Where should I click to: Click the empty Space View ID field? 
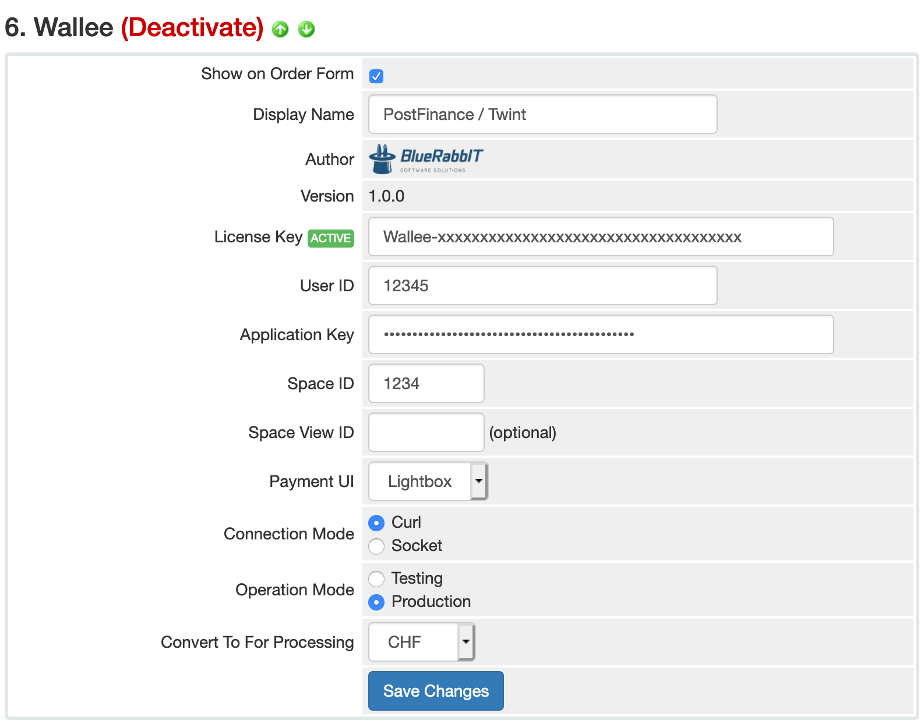(x=426, y=433)
